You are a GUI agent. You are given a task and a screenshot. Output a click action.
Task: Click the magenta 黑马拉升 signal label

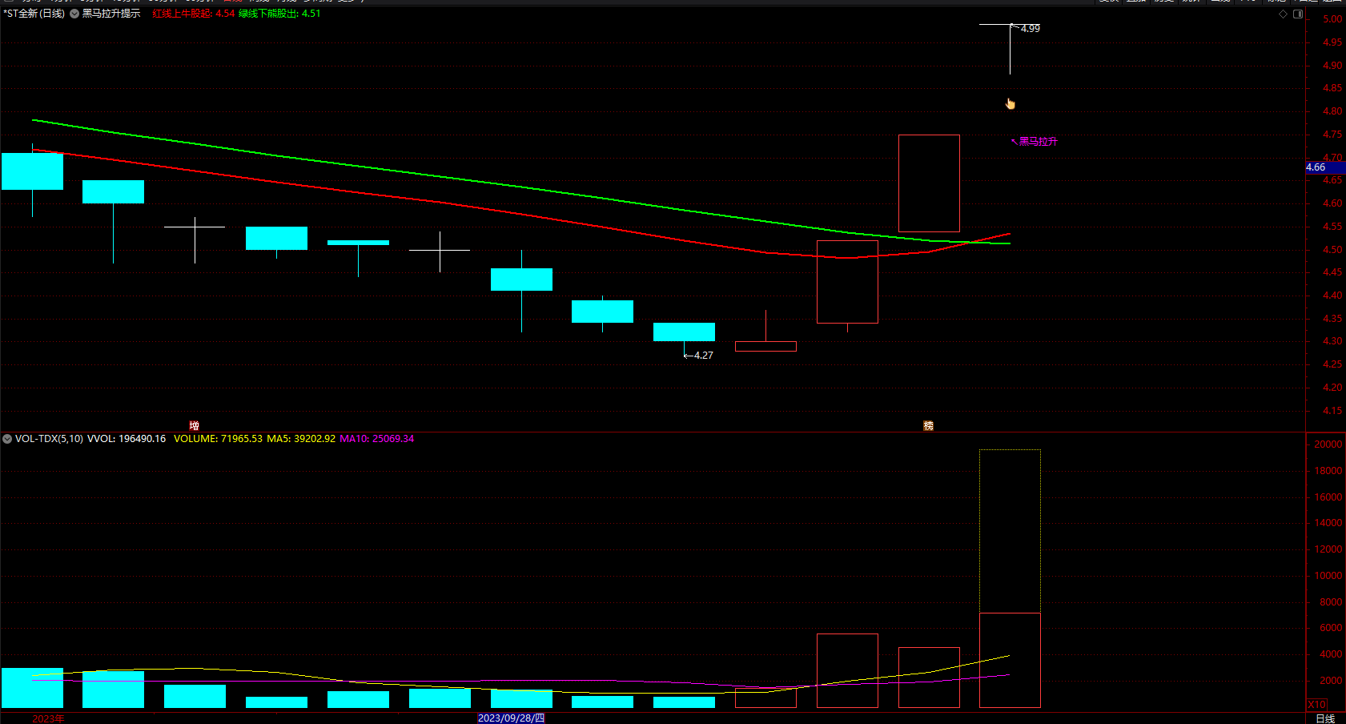1039,142
